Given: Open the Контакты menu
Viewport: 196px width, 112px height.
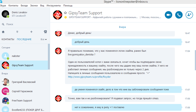Looking at the screenshot, I should coord(13,6).
